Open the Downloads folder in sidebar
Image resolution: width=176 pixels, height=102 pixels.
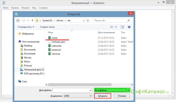[29, 54]
